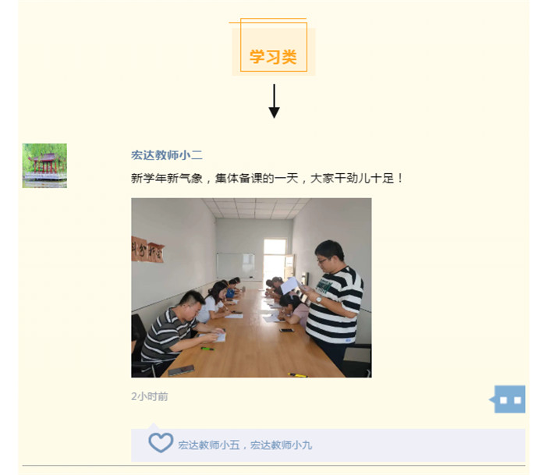Image resolution: width=546 pixels, height=475 pixels.
Task: Open the 宏达教师小二 profile name
Action: (167, 155)
